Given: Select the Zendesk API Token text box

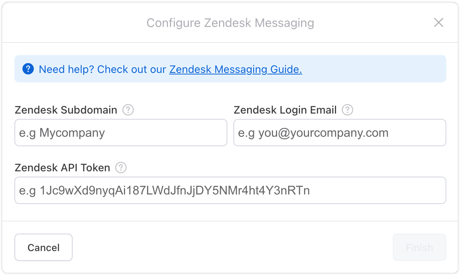Looking at the screenshot, I should point(230,190).
